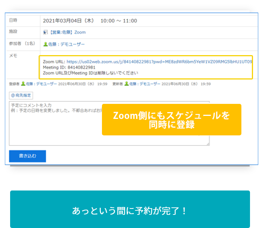The image size is (262, 228).
Task: Click the 参加者 (1名) row label
Action: pos(22,44)
